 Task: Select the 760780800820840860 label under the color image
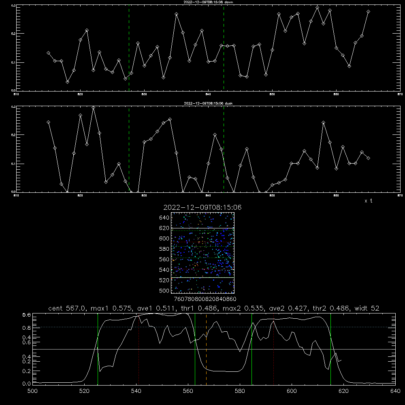pos(205,299)
